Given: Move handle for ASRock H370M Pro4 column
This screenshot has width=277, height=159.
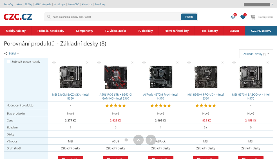Looking at the screenshot, I should click(x=144, y=63).
